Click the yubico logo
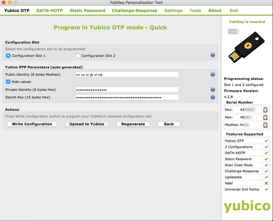 pyautogui.click(x=247, y=206)
